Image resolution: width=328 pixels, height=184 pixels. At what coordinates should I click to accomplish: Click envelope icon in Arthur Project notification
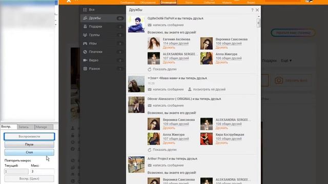pyautogui.click(x=150, y=166)
